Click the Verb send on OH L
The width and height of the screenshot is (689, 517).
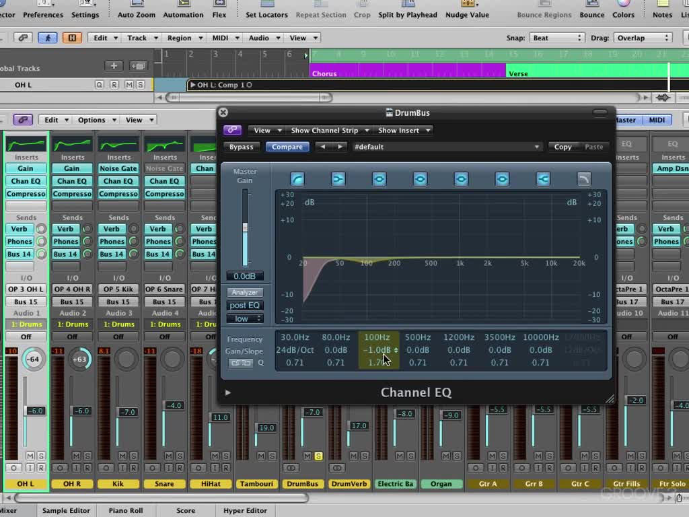[x=19, y=229]
